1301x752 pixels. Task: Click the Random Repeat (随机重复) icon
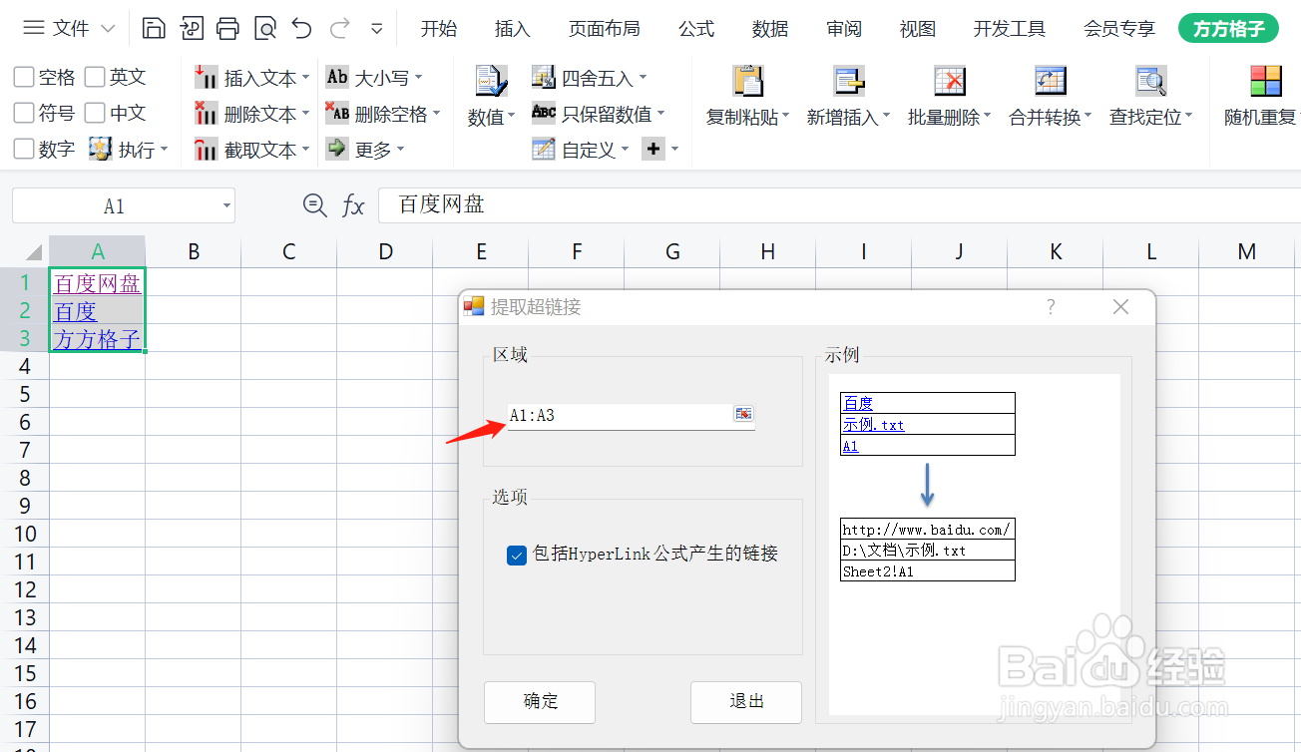pos(1266,82)
